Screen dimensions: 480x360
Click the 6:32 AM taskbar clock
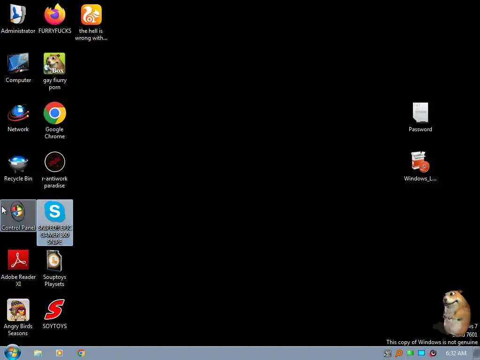(456, 353)
